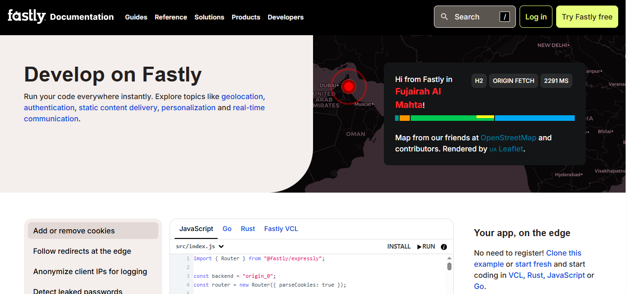Open the Developers menu
Screen dimensions: 627x294
(286, 17)
